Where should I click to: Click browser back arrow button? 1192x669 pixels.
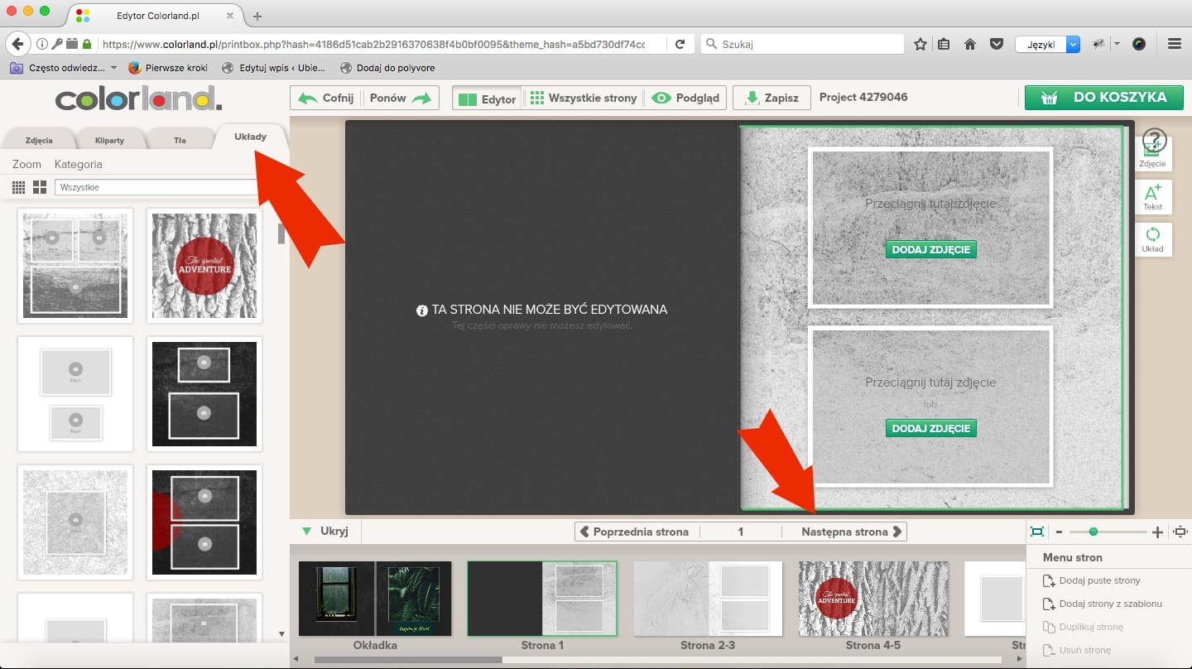tap(17, 44)
